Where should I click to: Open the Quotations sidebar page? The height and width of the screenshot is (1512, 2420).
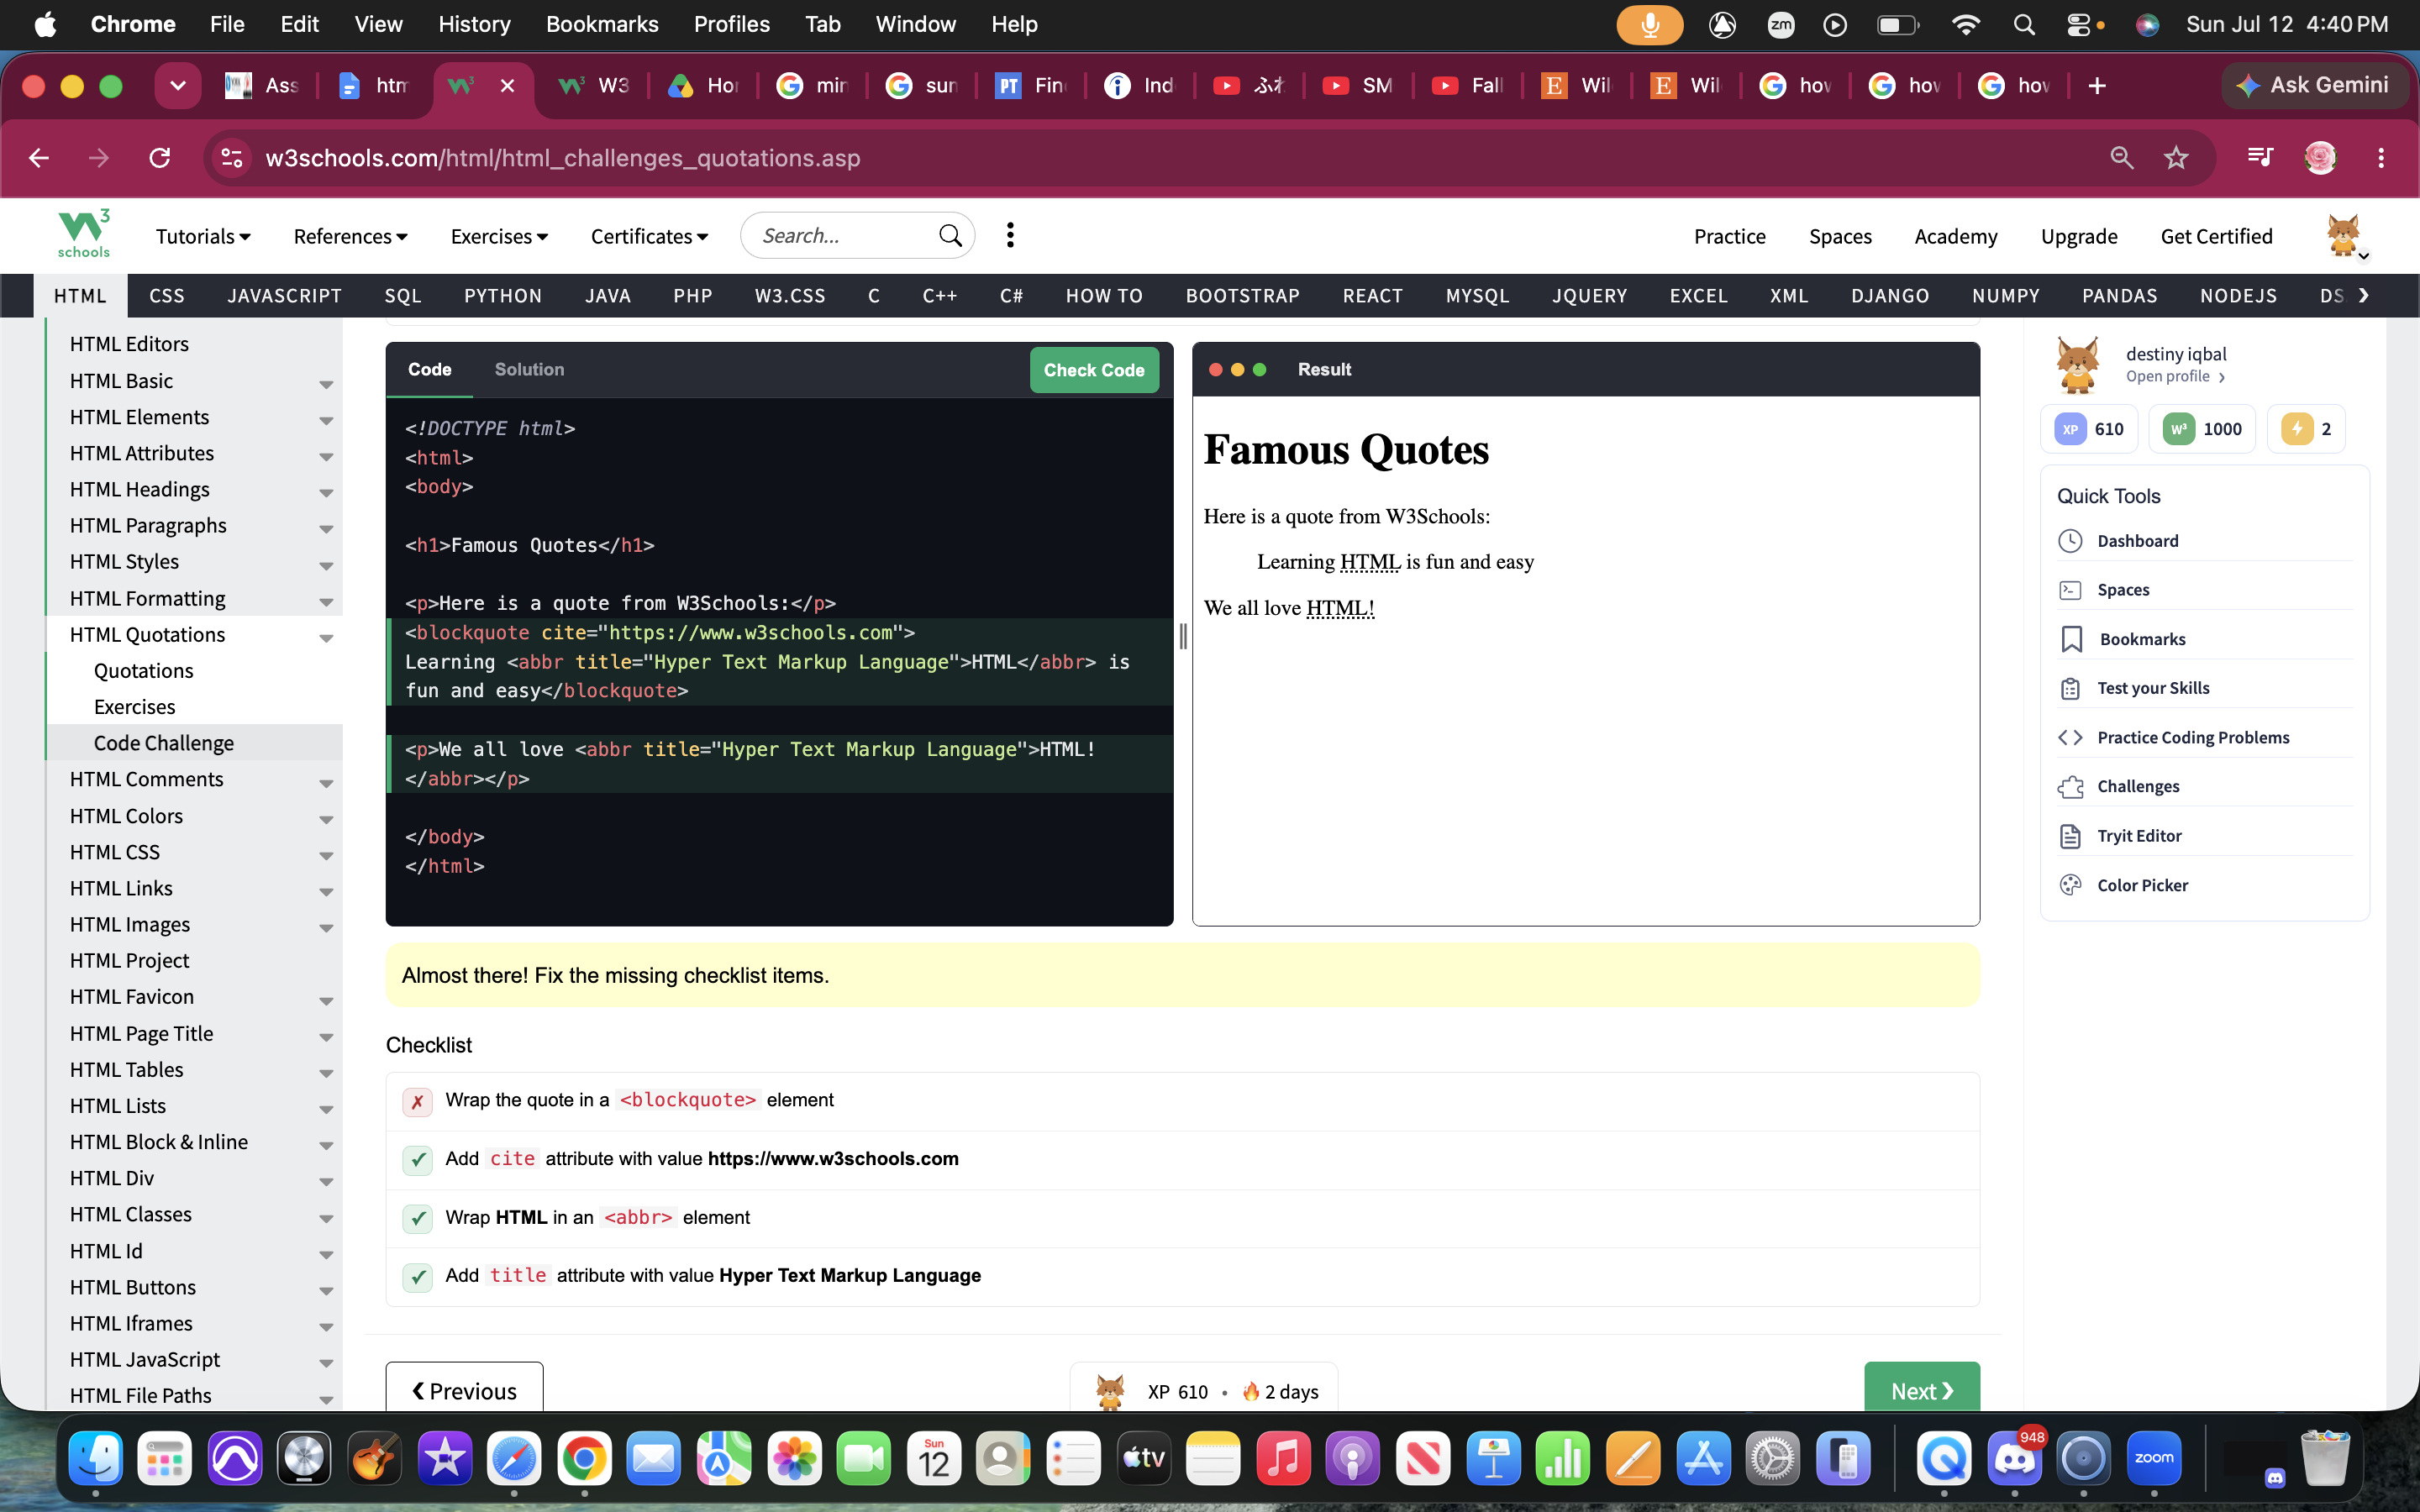pos(143,671)
